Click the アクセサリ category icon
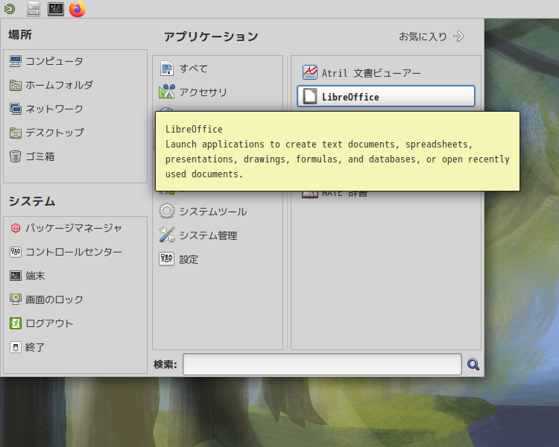Viewport: 559px width, 447px height. (166, 92)
